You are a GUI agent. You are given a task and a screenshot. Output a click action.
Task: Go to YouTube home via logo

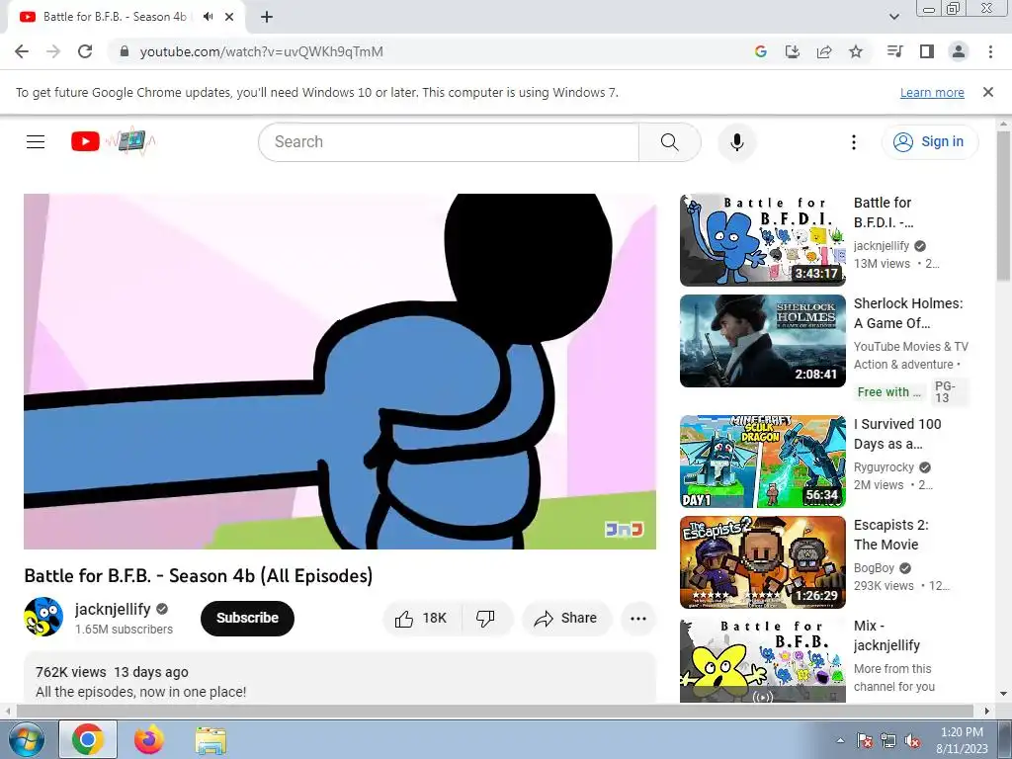click(113, 141)
